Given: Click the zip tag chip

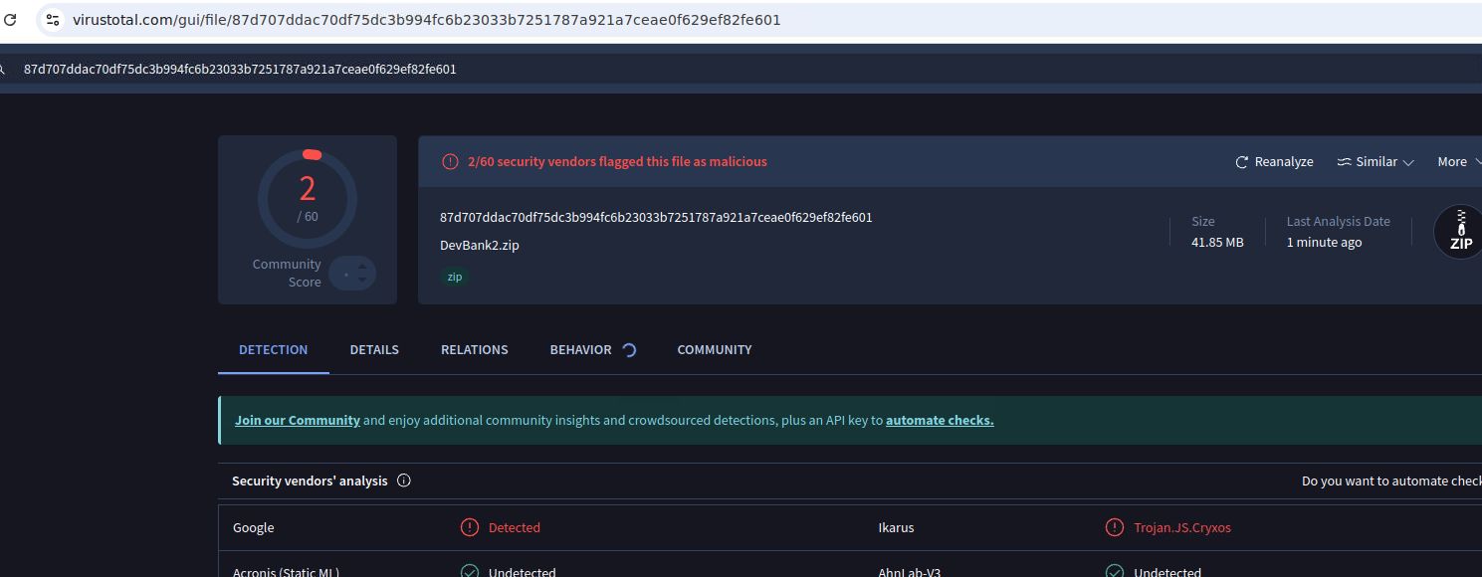Looking at the screenshot, I should 455,277.
